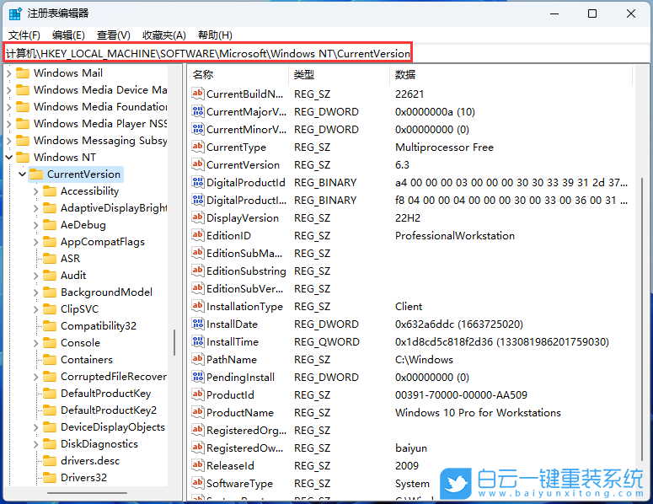Expand the DiskDiagnostics key
Screen dimensions: 653x504
(36, 444)
